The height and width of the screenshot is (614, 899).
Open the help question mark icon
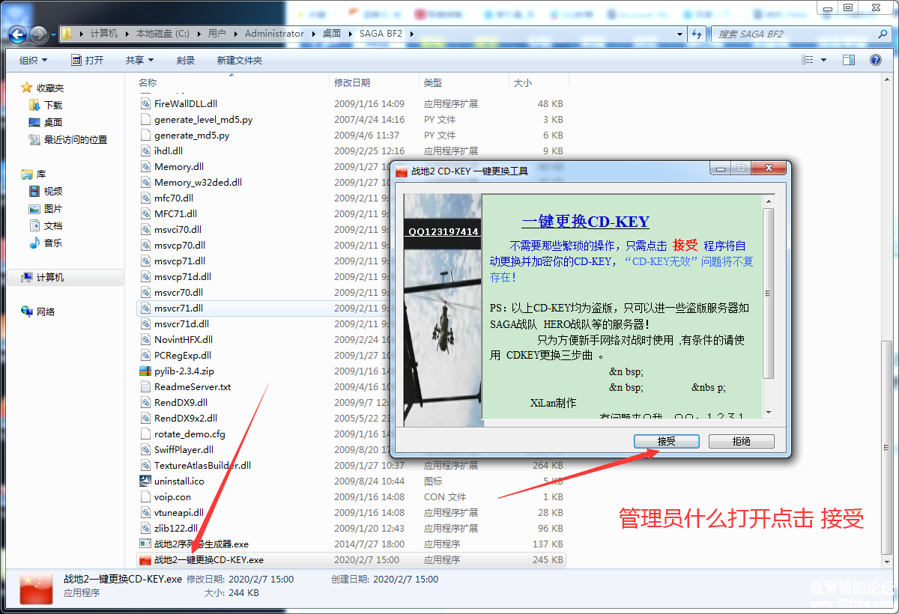pos(875,60)
